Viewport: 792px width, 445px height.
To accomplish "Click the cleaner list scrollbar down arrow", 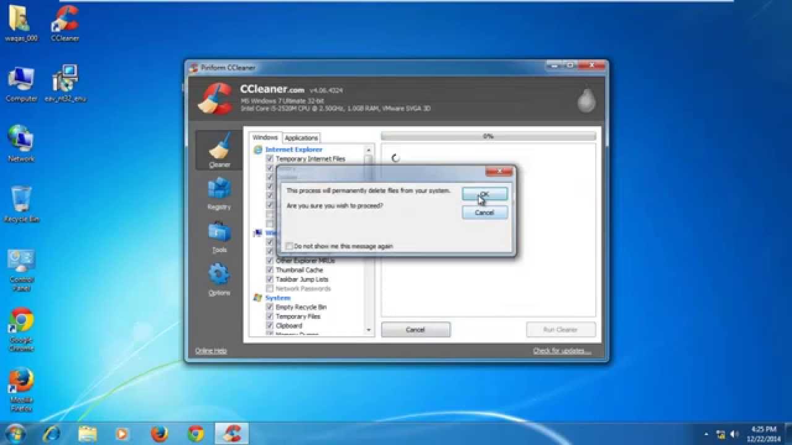I will click(x=369, y=331).
